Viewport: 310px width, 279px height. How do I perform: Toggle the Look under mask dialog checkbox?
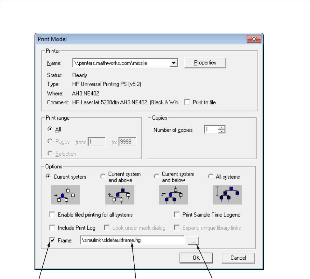(107, 228)
